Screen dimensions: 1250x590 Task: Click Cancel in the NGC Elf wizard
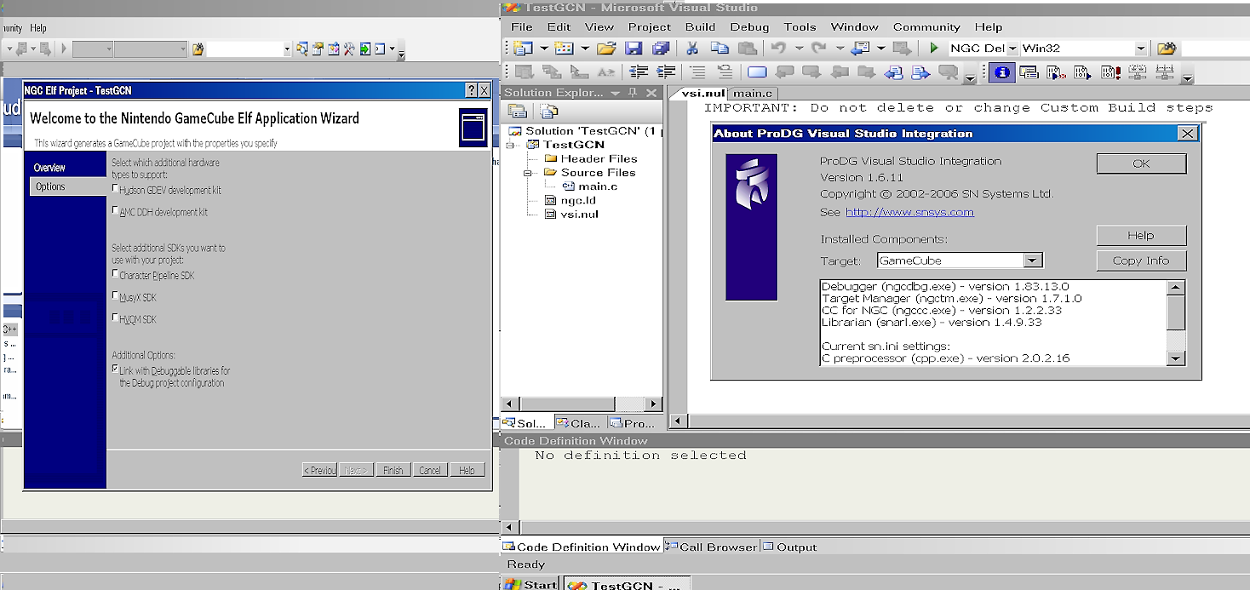[x=430, y=470]
